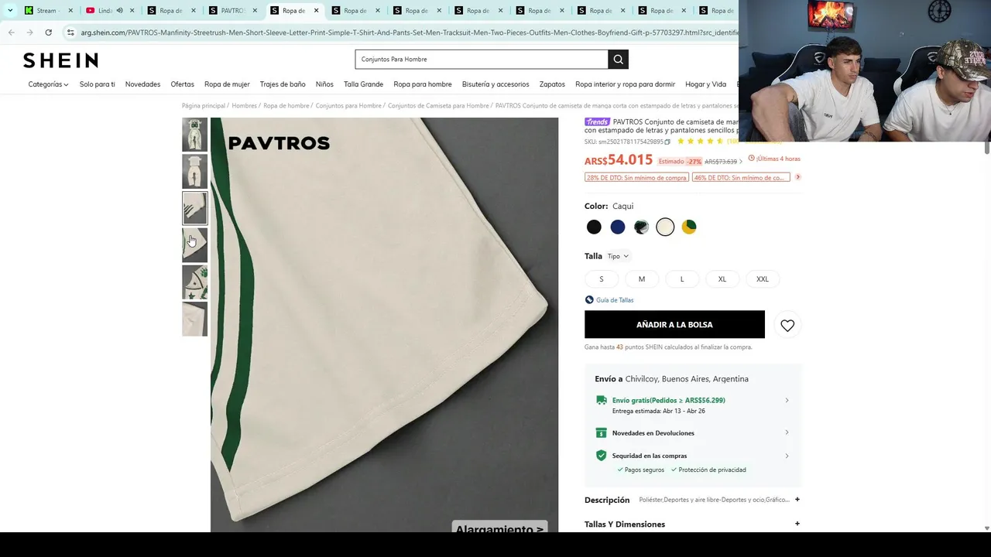Click the search magnifier button
Image resolution: width=991 pixels, height=557 pixels.
click(x=618, y=60)
